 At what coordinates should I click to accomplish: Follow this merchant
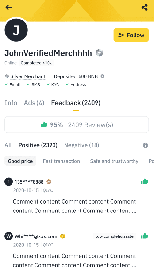point(131,35)
